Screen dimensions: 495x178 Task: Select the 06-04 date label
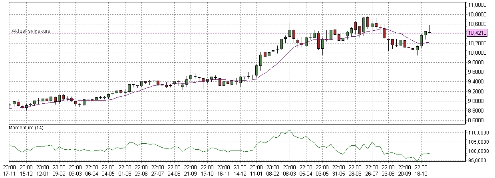pos(91,174)
